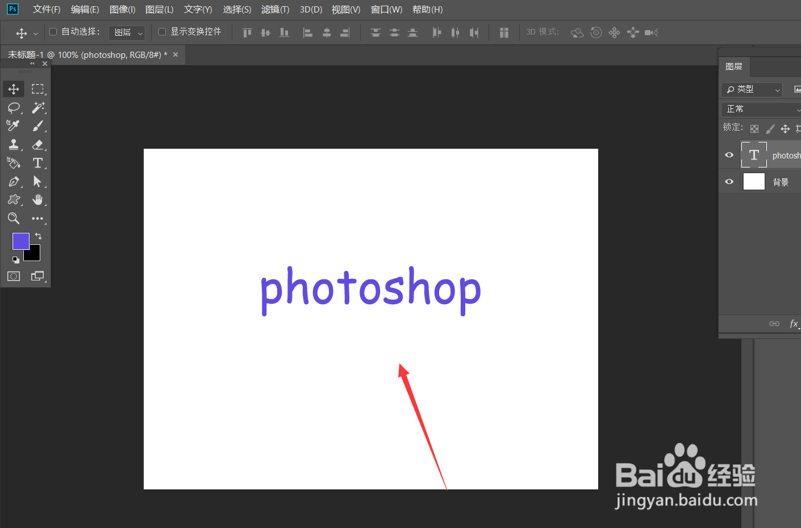Open Move tool preset picker arrow

(36, 33)
